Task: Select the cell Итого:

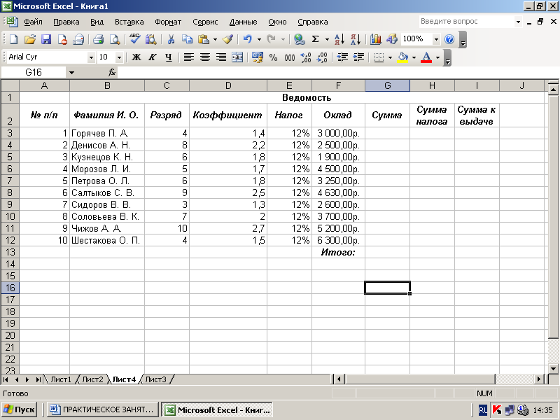Action: (x=338, y=252)
